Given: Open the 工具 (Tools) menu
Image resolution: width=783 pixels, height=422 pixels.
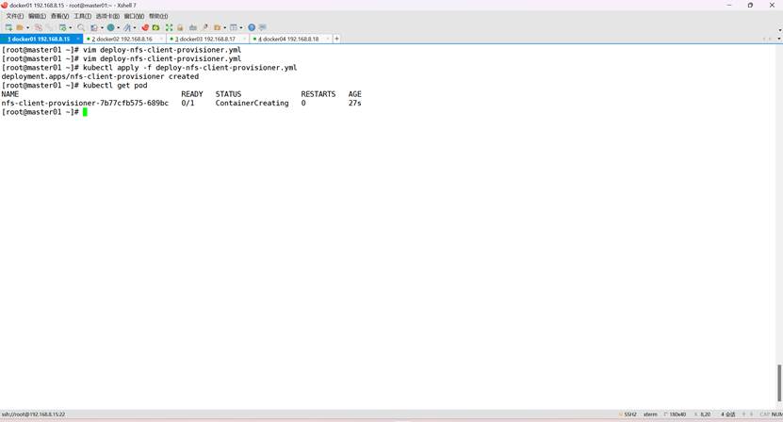Looking at the screenshot, I should click(82, 16).
